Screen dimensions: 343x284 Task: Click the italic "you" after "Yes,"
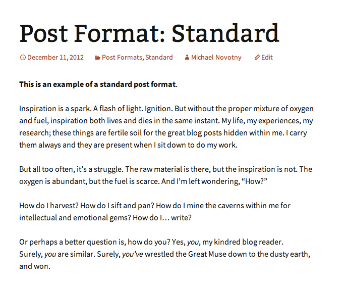(194, 242)
